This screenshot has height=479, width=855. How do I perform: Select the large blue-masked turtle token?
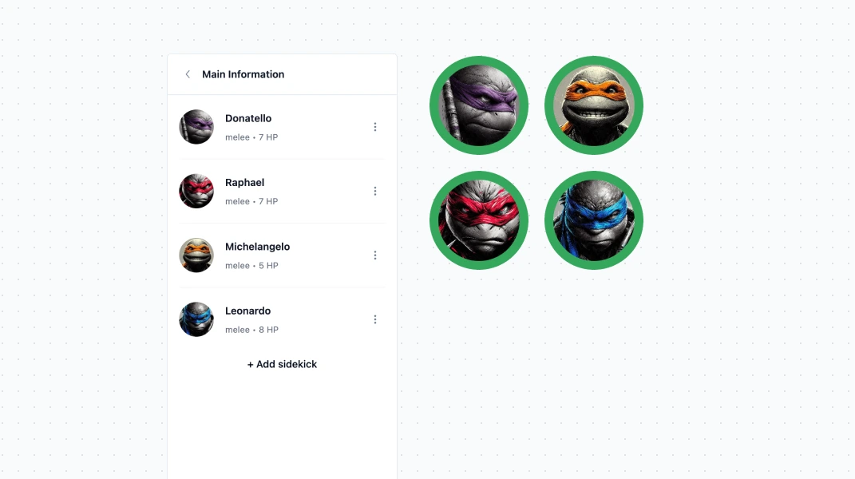pos(594,220)
